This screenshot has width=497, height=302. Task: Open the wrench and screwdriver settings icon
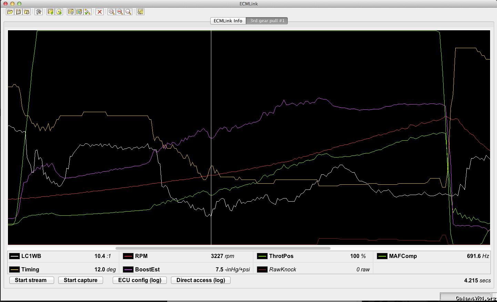pos(39,12)
